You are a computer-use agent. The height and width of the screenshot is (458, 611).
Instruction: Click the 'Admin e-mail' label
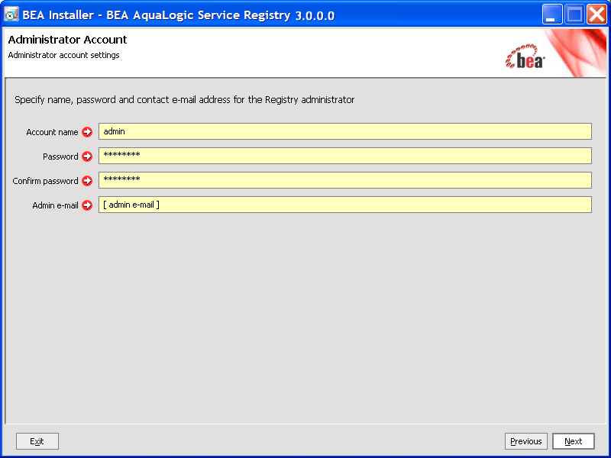point(55,205)
